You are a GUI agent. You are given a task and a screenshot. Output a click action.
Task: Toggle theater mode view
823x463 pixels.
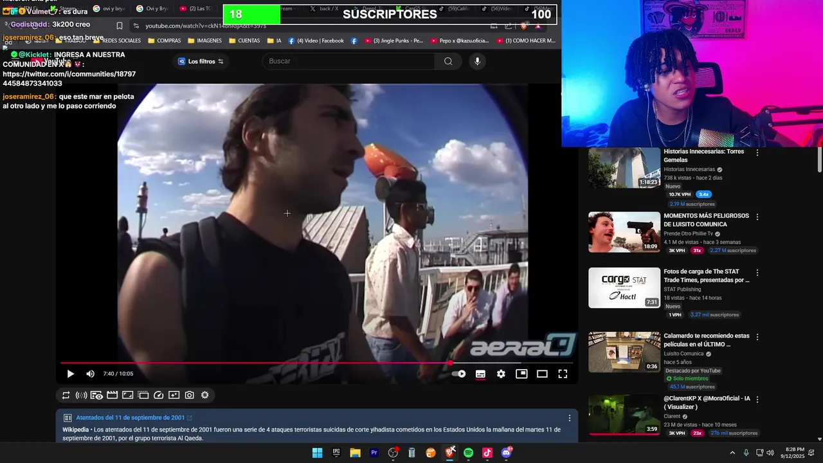pyautogui.click(x=542, y=374)
